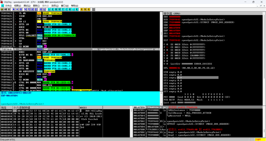
Task: Open Memory breakpoints with yellow M icon
Action: point(85,9)
